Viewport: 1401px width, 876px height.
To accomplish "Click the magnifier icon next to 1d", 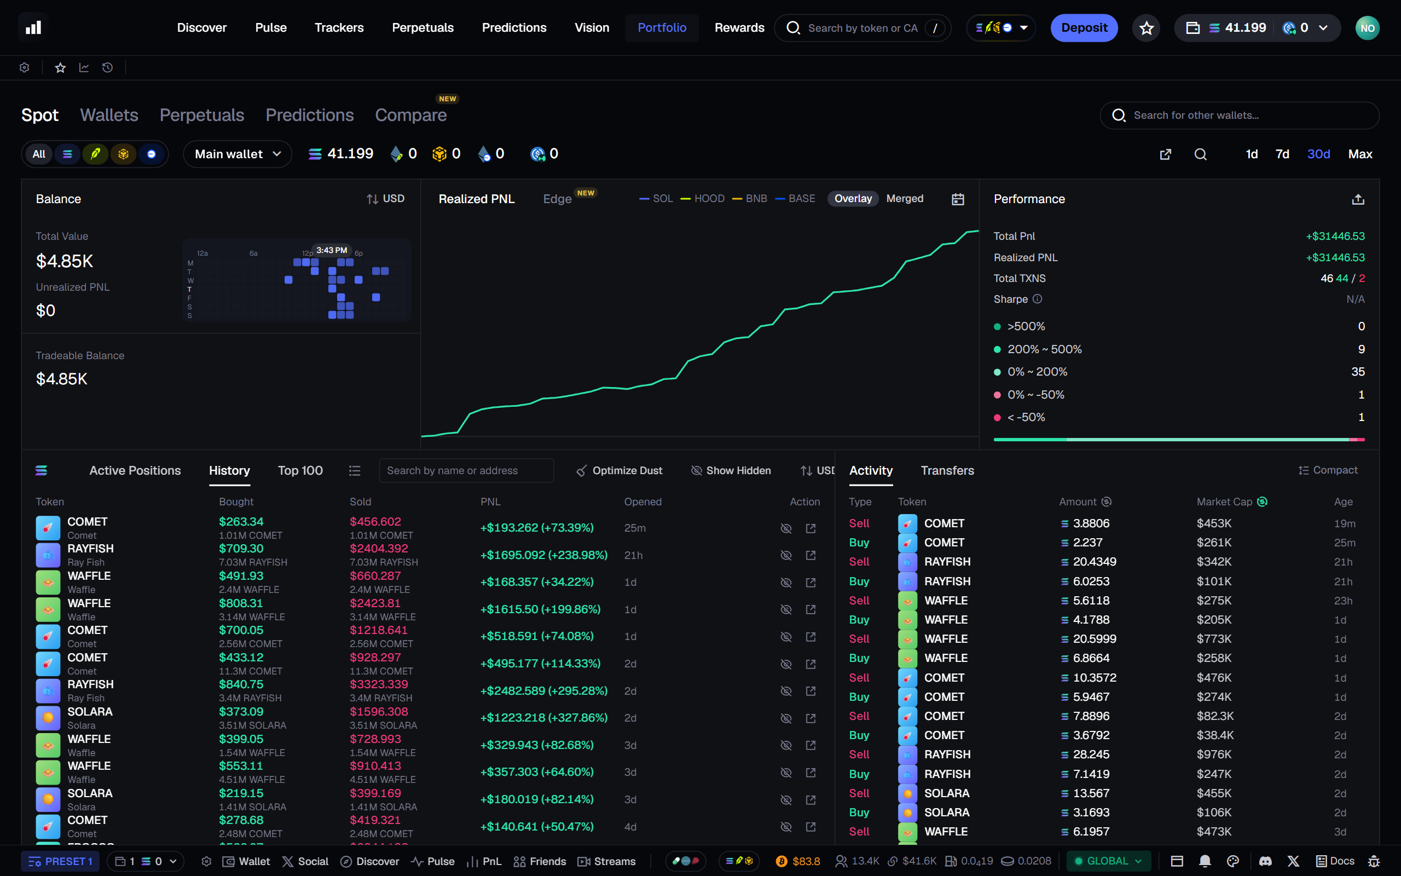I will click(1201, 154).
